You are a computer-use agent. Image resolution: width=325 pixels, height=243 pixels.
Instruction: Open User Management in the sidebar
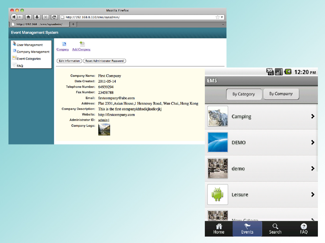pos(29,45)
